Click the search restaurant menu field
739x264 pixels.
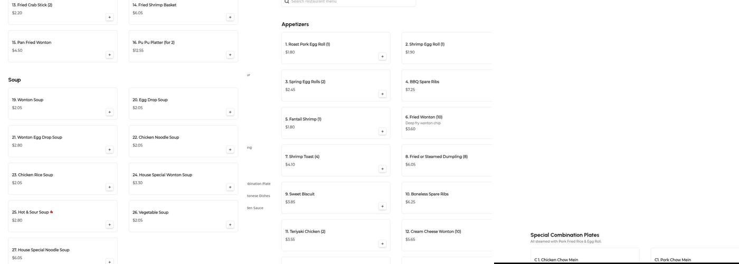351,2
